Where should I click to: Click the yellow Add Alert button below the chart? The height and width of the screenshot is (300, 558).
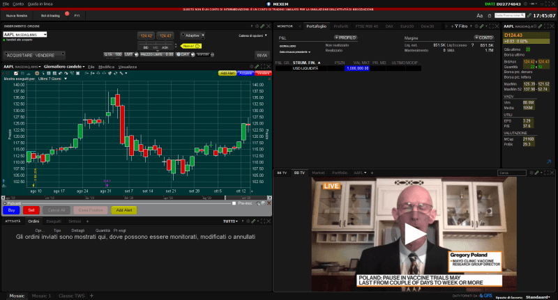[124, 210]
